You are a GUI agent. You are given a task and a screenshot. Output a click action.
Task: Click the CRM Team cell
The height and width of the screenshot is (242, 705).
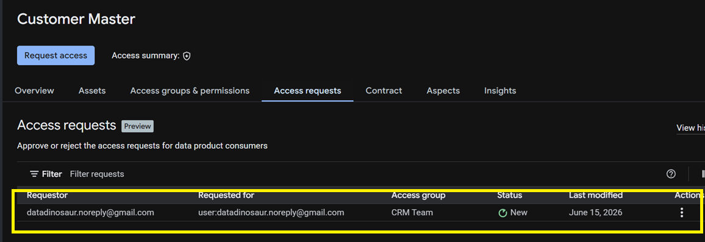tap(412, 212)
